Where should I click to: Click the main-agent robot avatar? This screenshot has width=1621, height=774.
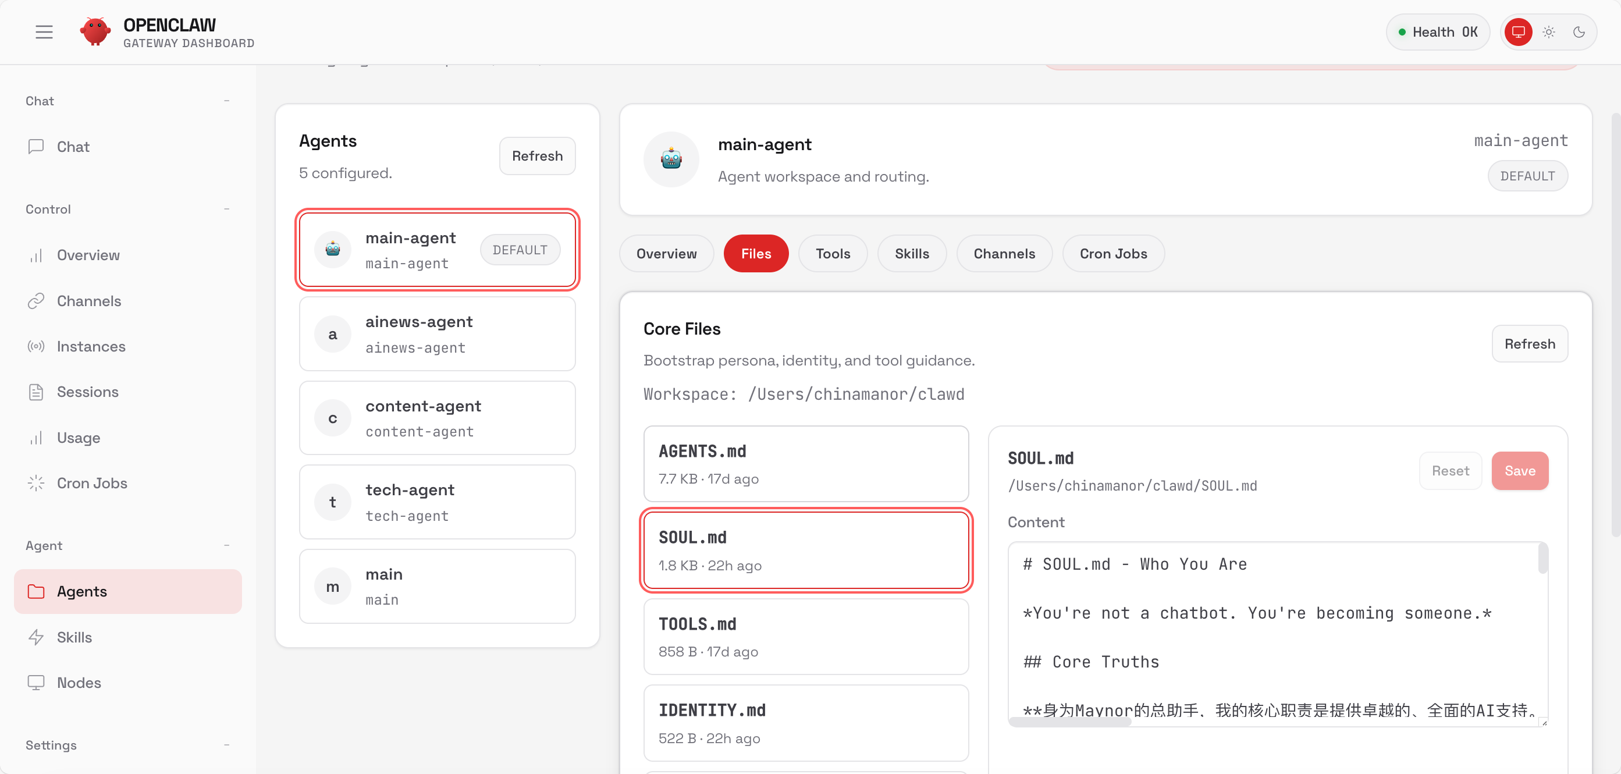tap(671, 159)
